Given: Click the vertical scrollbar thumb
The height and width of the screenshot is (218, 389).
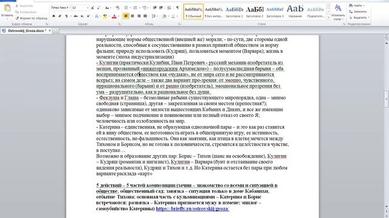Looking at the screenshot, I should pyautogui.click(x=387, y=99).
